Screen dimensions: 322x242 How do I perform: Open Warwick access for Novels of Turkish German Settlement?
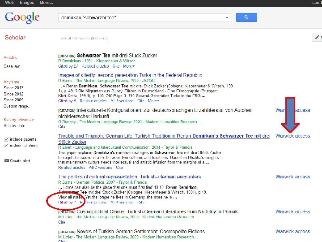pyautogui.click(x=292, y=232)
